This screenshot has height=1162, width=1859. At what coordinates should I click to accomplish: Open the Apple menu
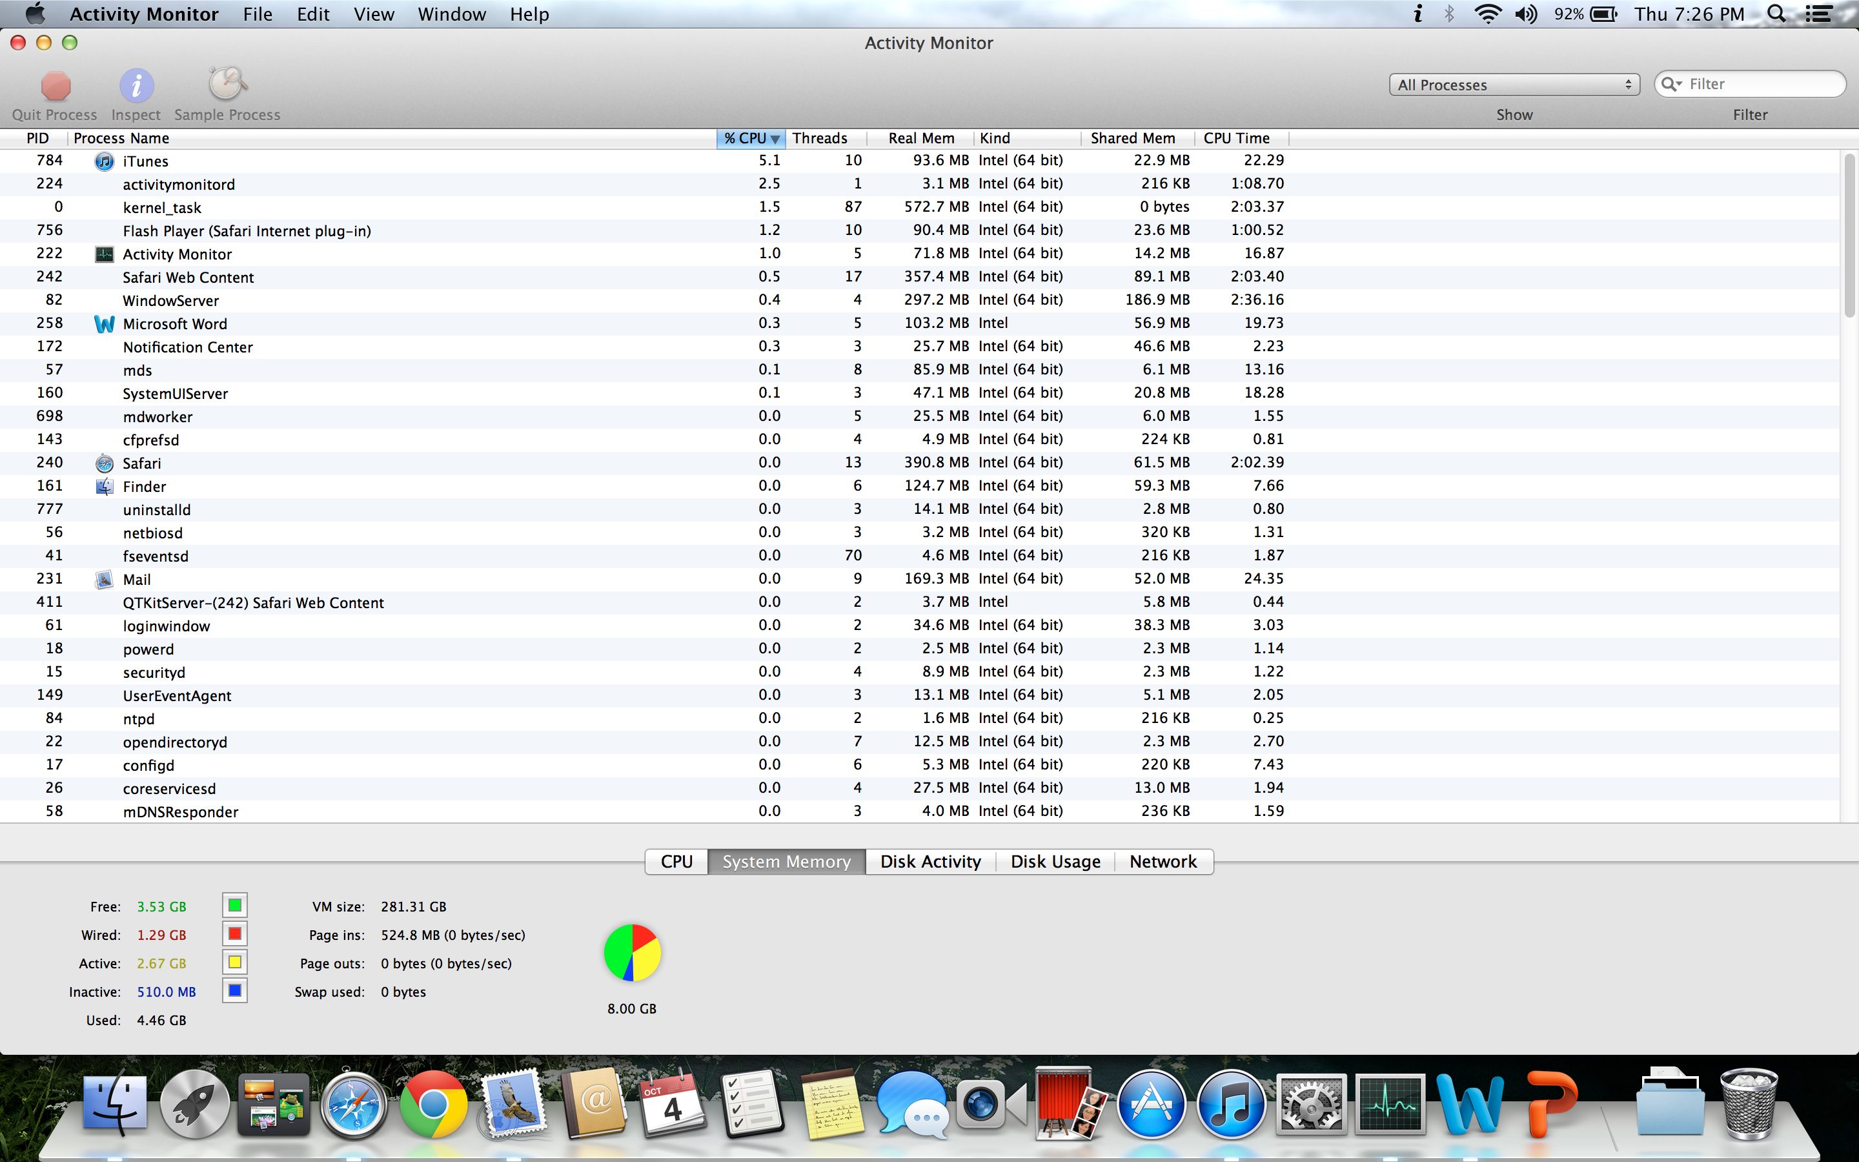[x=36, y=14]
